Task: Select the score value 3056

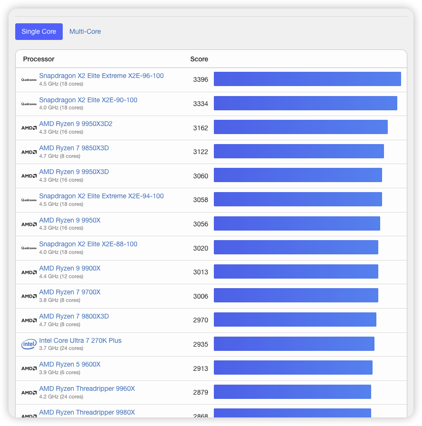Action: click(201, 224)
